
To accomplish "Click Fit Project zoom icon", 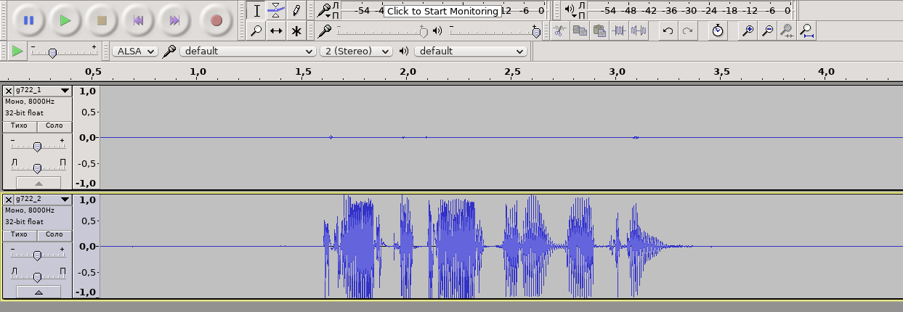I will (x=806, y=30).
